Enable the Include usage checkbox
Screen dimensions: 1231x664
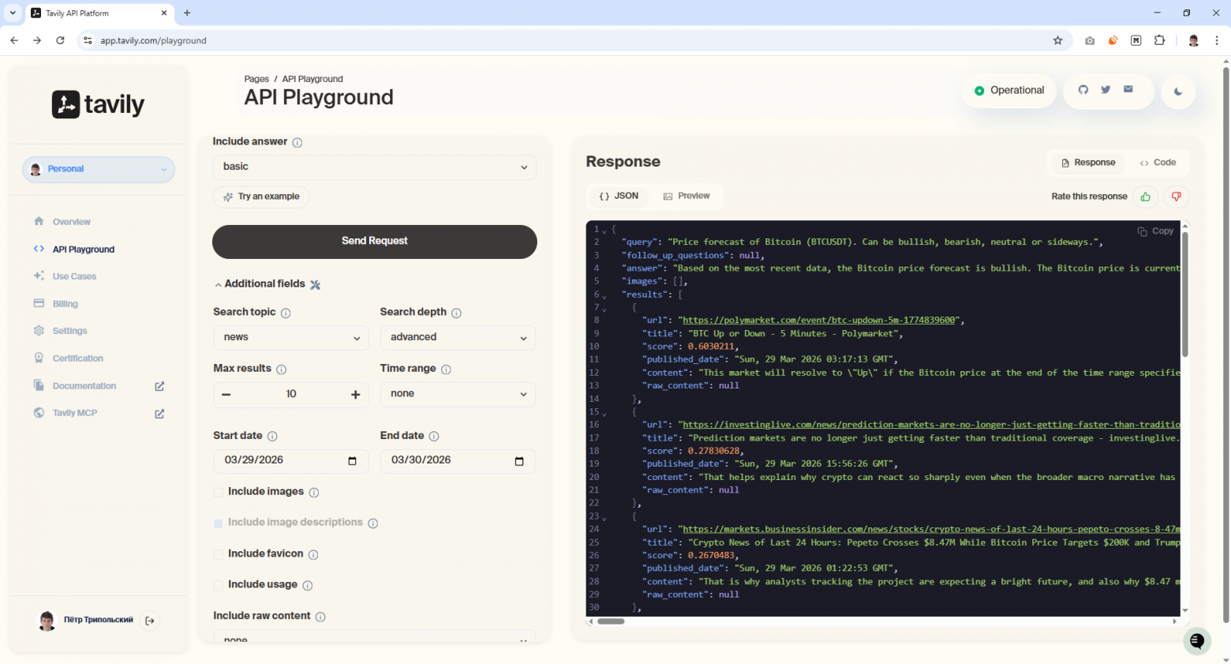click(219, 585)
